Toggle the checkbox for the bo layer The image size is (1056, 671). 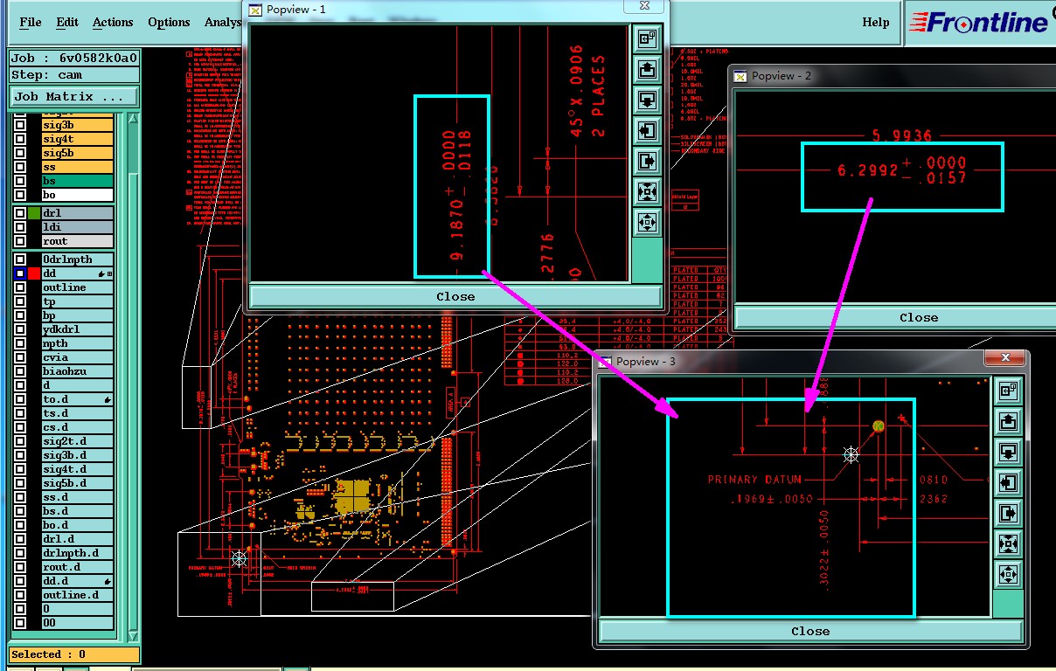(20, 195)
